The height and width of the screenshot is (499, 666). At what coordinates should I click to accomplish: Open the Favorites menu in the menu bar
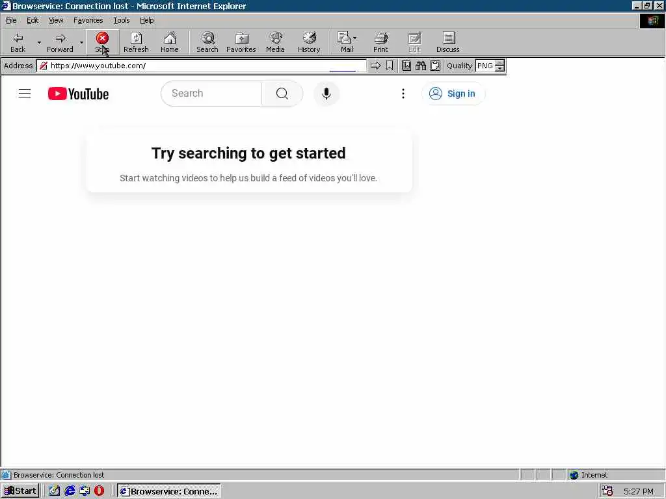pos(88,20)
